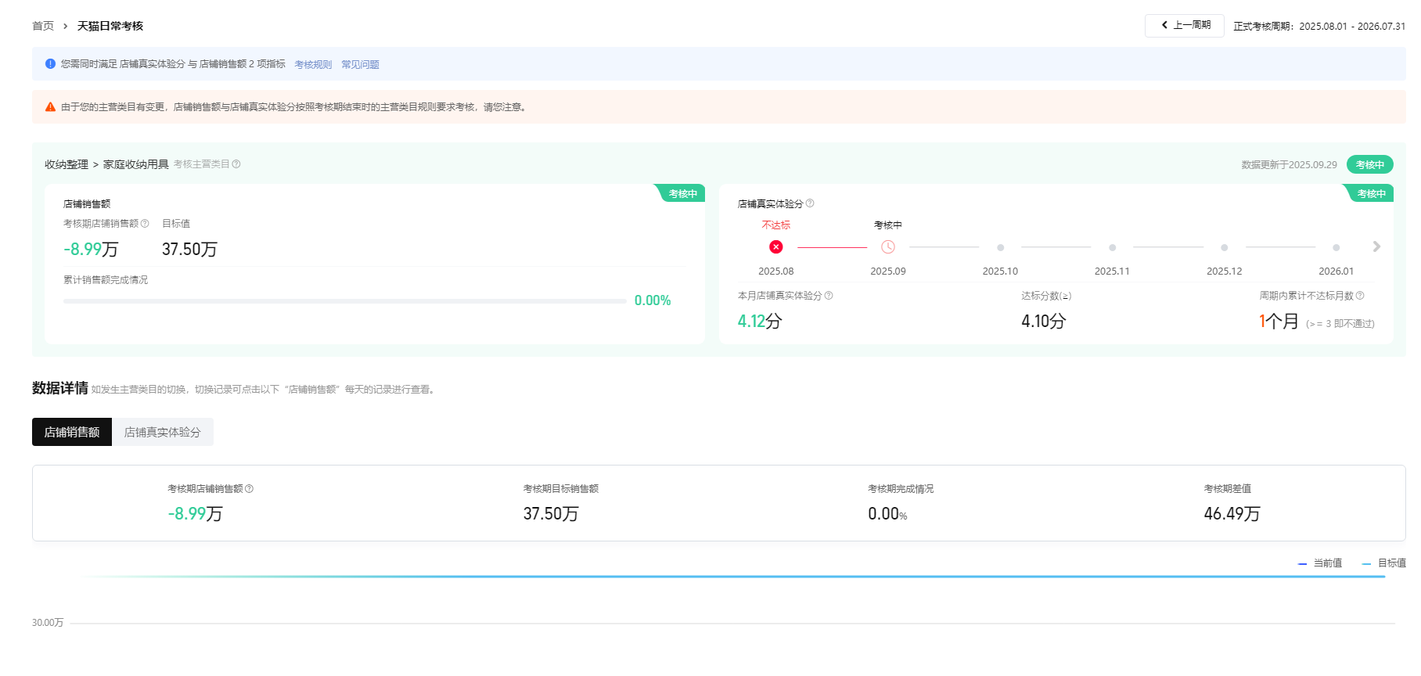Click help icon next to 店铺真实体验分 title

click(810, 203)
